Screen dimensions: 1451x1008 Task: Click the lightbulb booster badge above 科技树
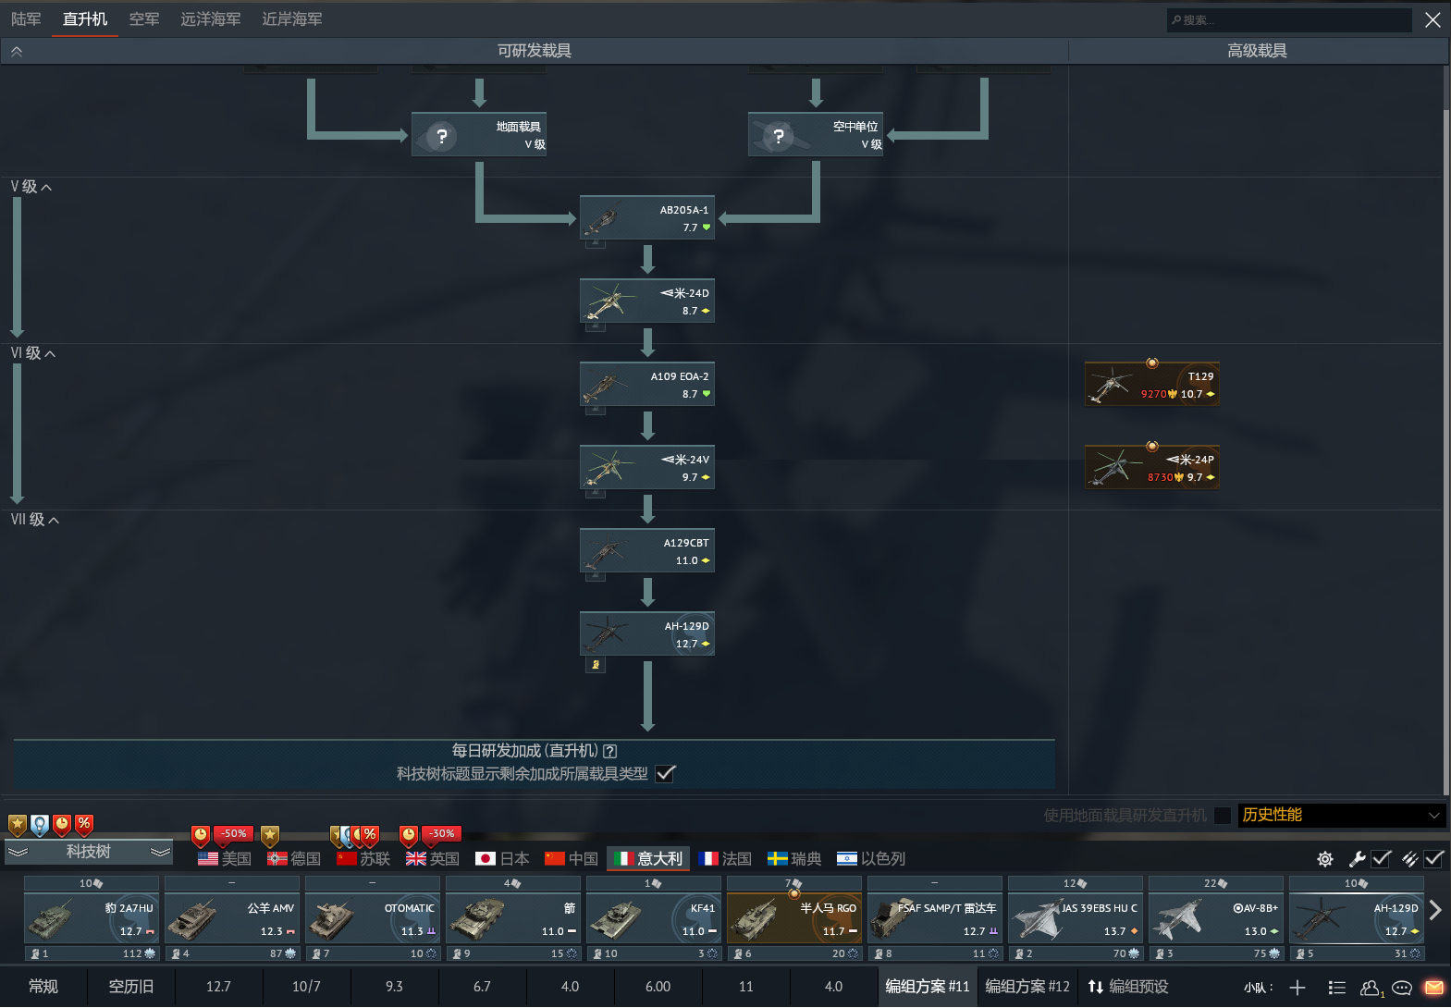click(40, 824)
